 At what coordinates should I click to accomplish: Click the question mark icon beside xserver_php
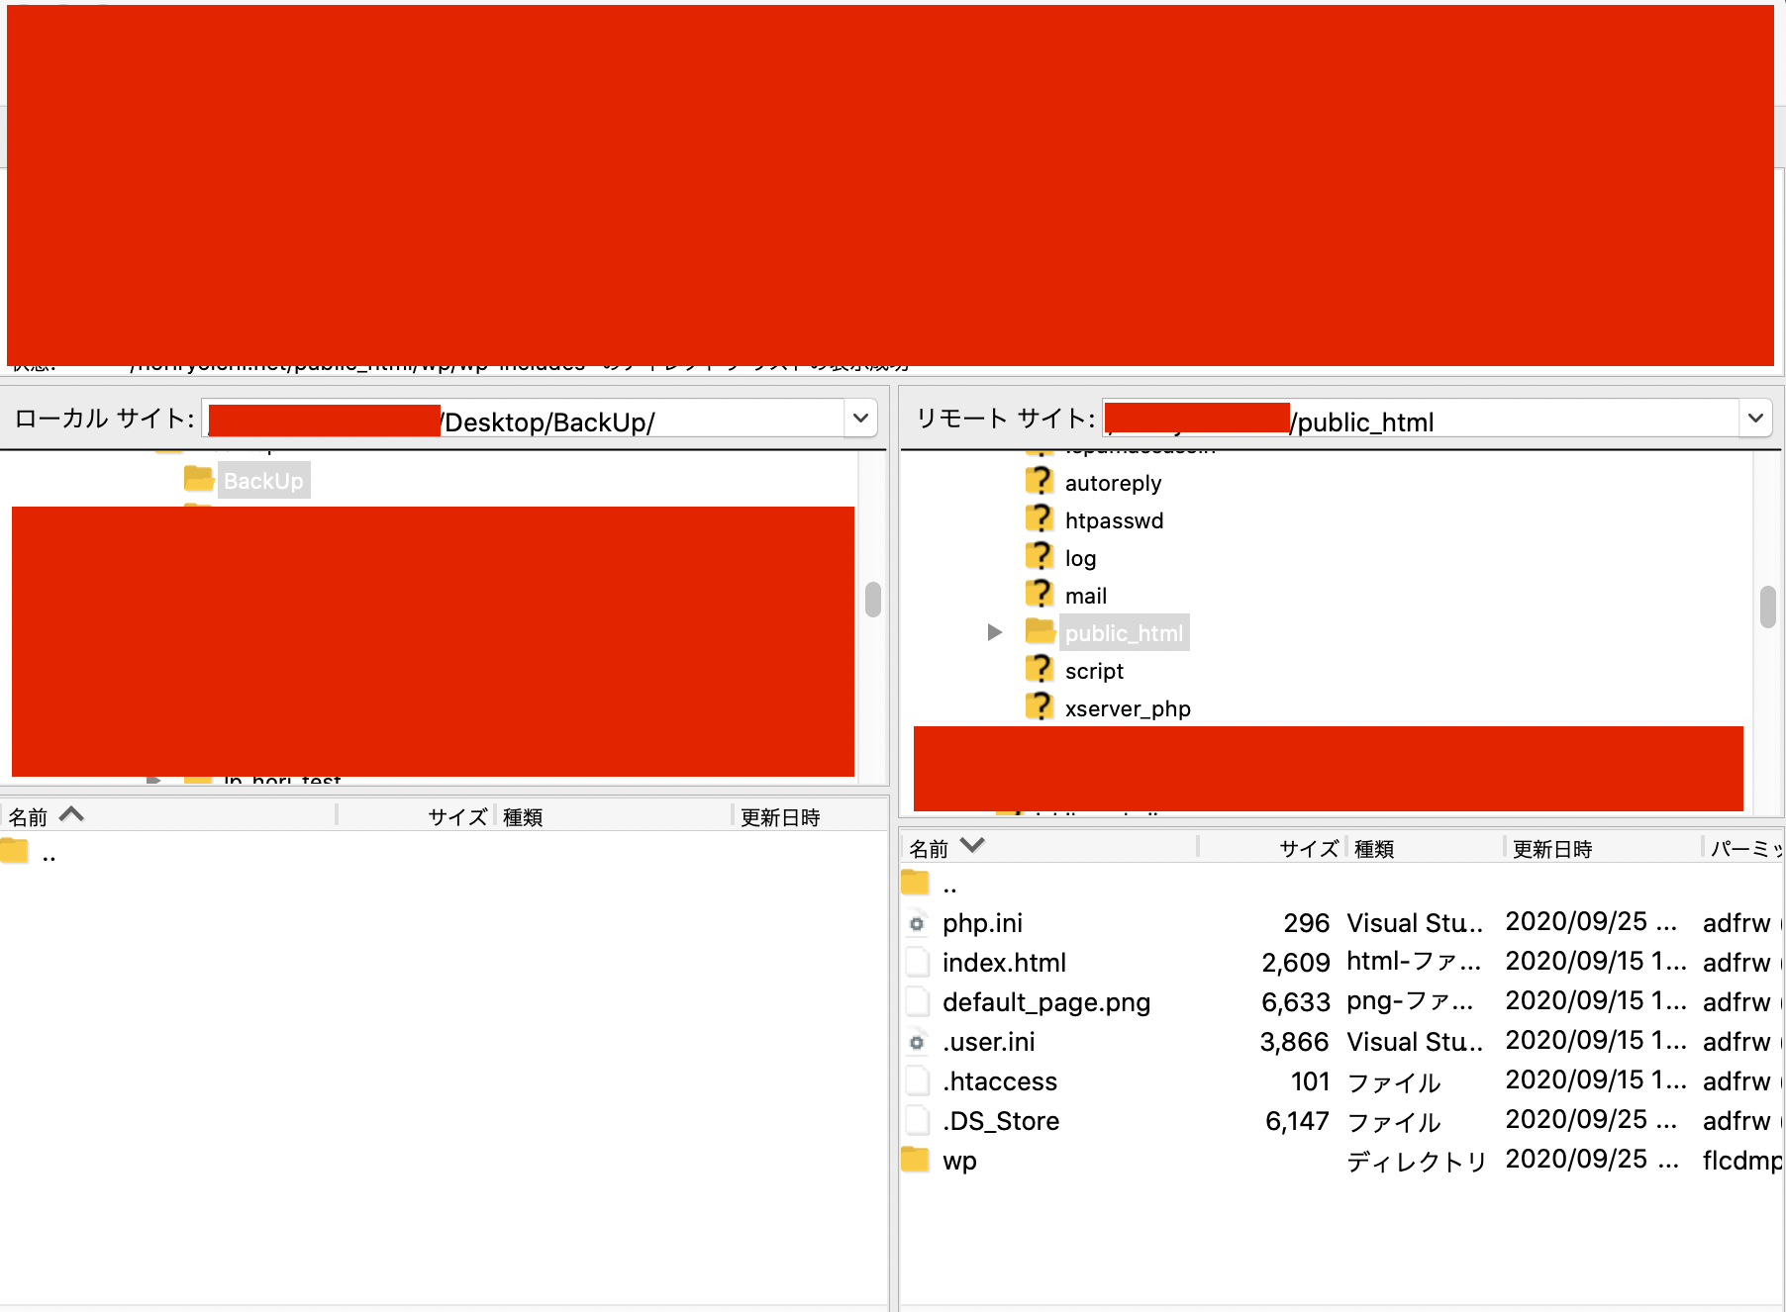1040,706
